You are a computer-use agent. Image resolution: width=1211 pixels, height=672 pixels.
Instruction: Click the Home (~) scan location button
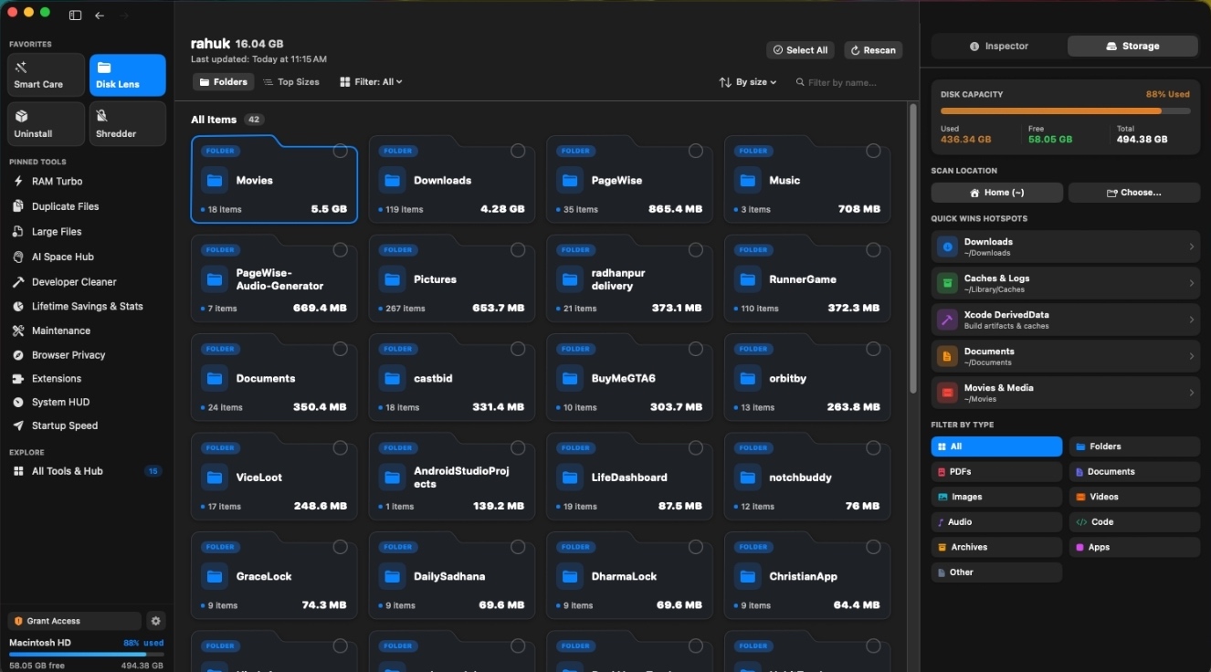coord(997,193)
